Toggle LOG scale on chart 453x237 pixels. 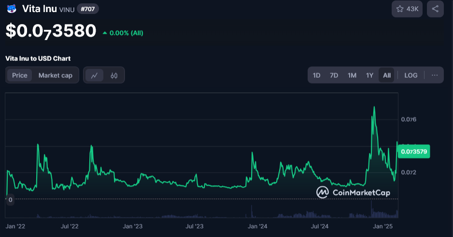411,75
